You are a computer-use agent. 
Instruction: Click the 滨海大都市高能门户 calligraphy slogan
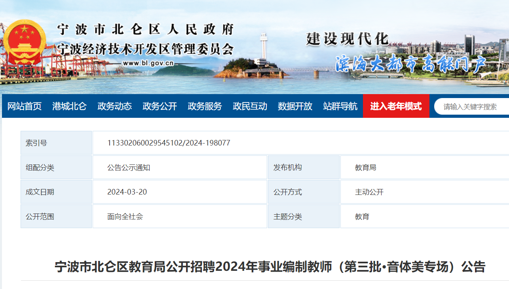coord(410,64)
